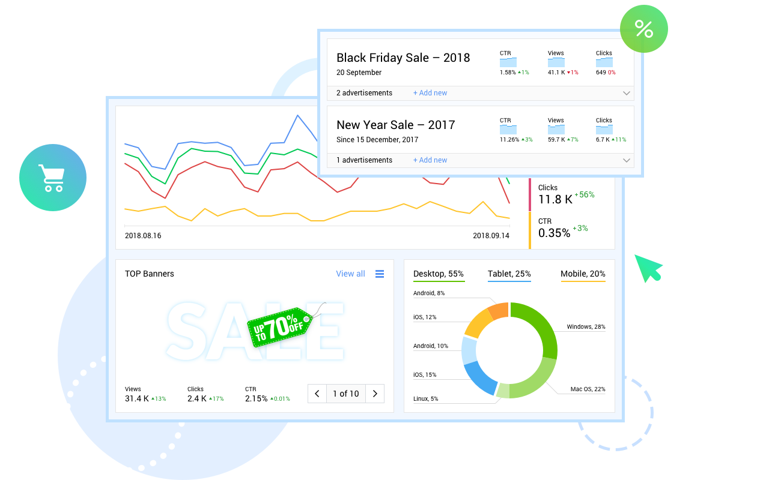The image size is (769, 480).
Task: Select the Desktop, 55% tab
Action: (x=439, y=274)
